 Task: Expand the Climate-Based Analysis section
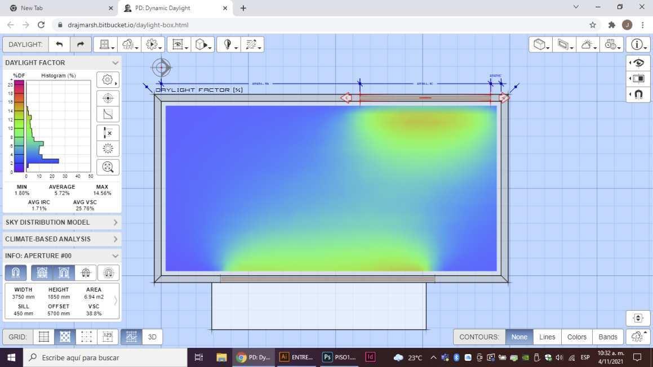click(x=62, y=239)
